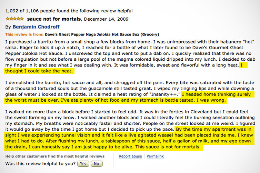Click the No helpful button
This screenshot has height=173, width=260.
pos(96,164)
